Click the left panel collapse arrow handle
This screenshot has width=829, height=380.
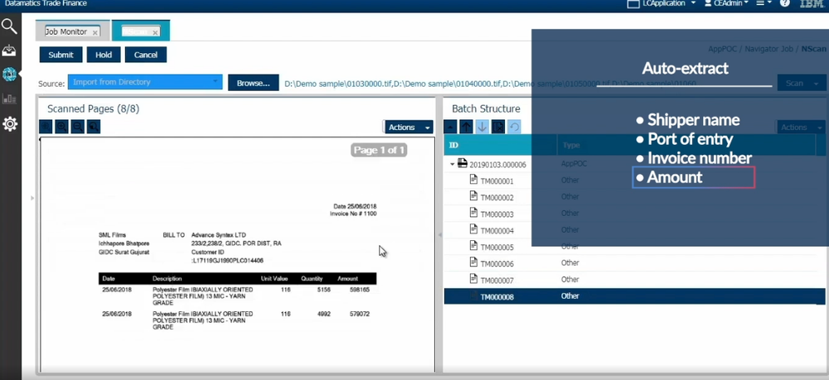click(32, 198)
